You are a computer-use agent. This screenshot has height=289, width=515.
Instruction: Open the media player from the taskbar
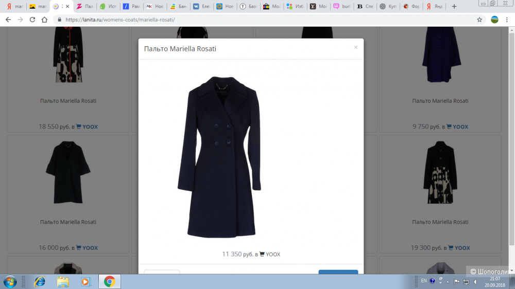86,281
